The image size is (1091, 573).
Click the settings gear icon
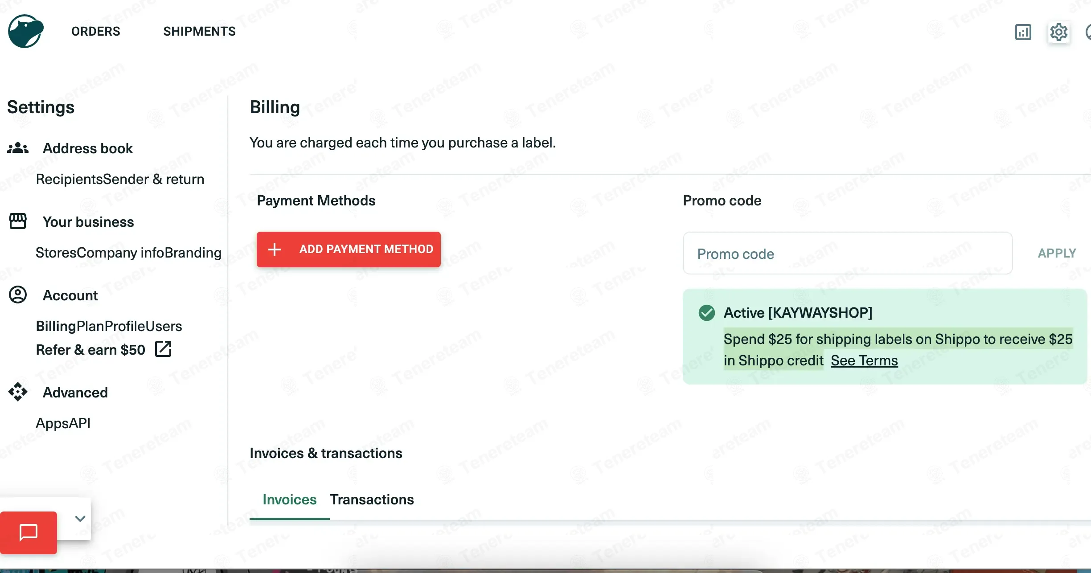point(1058,32)
